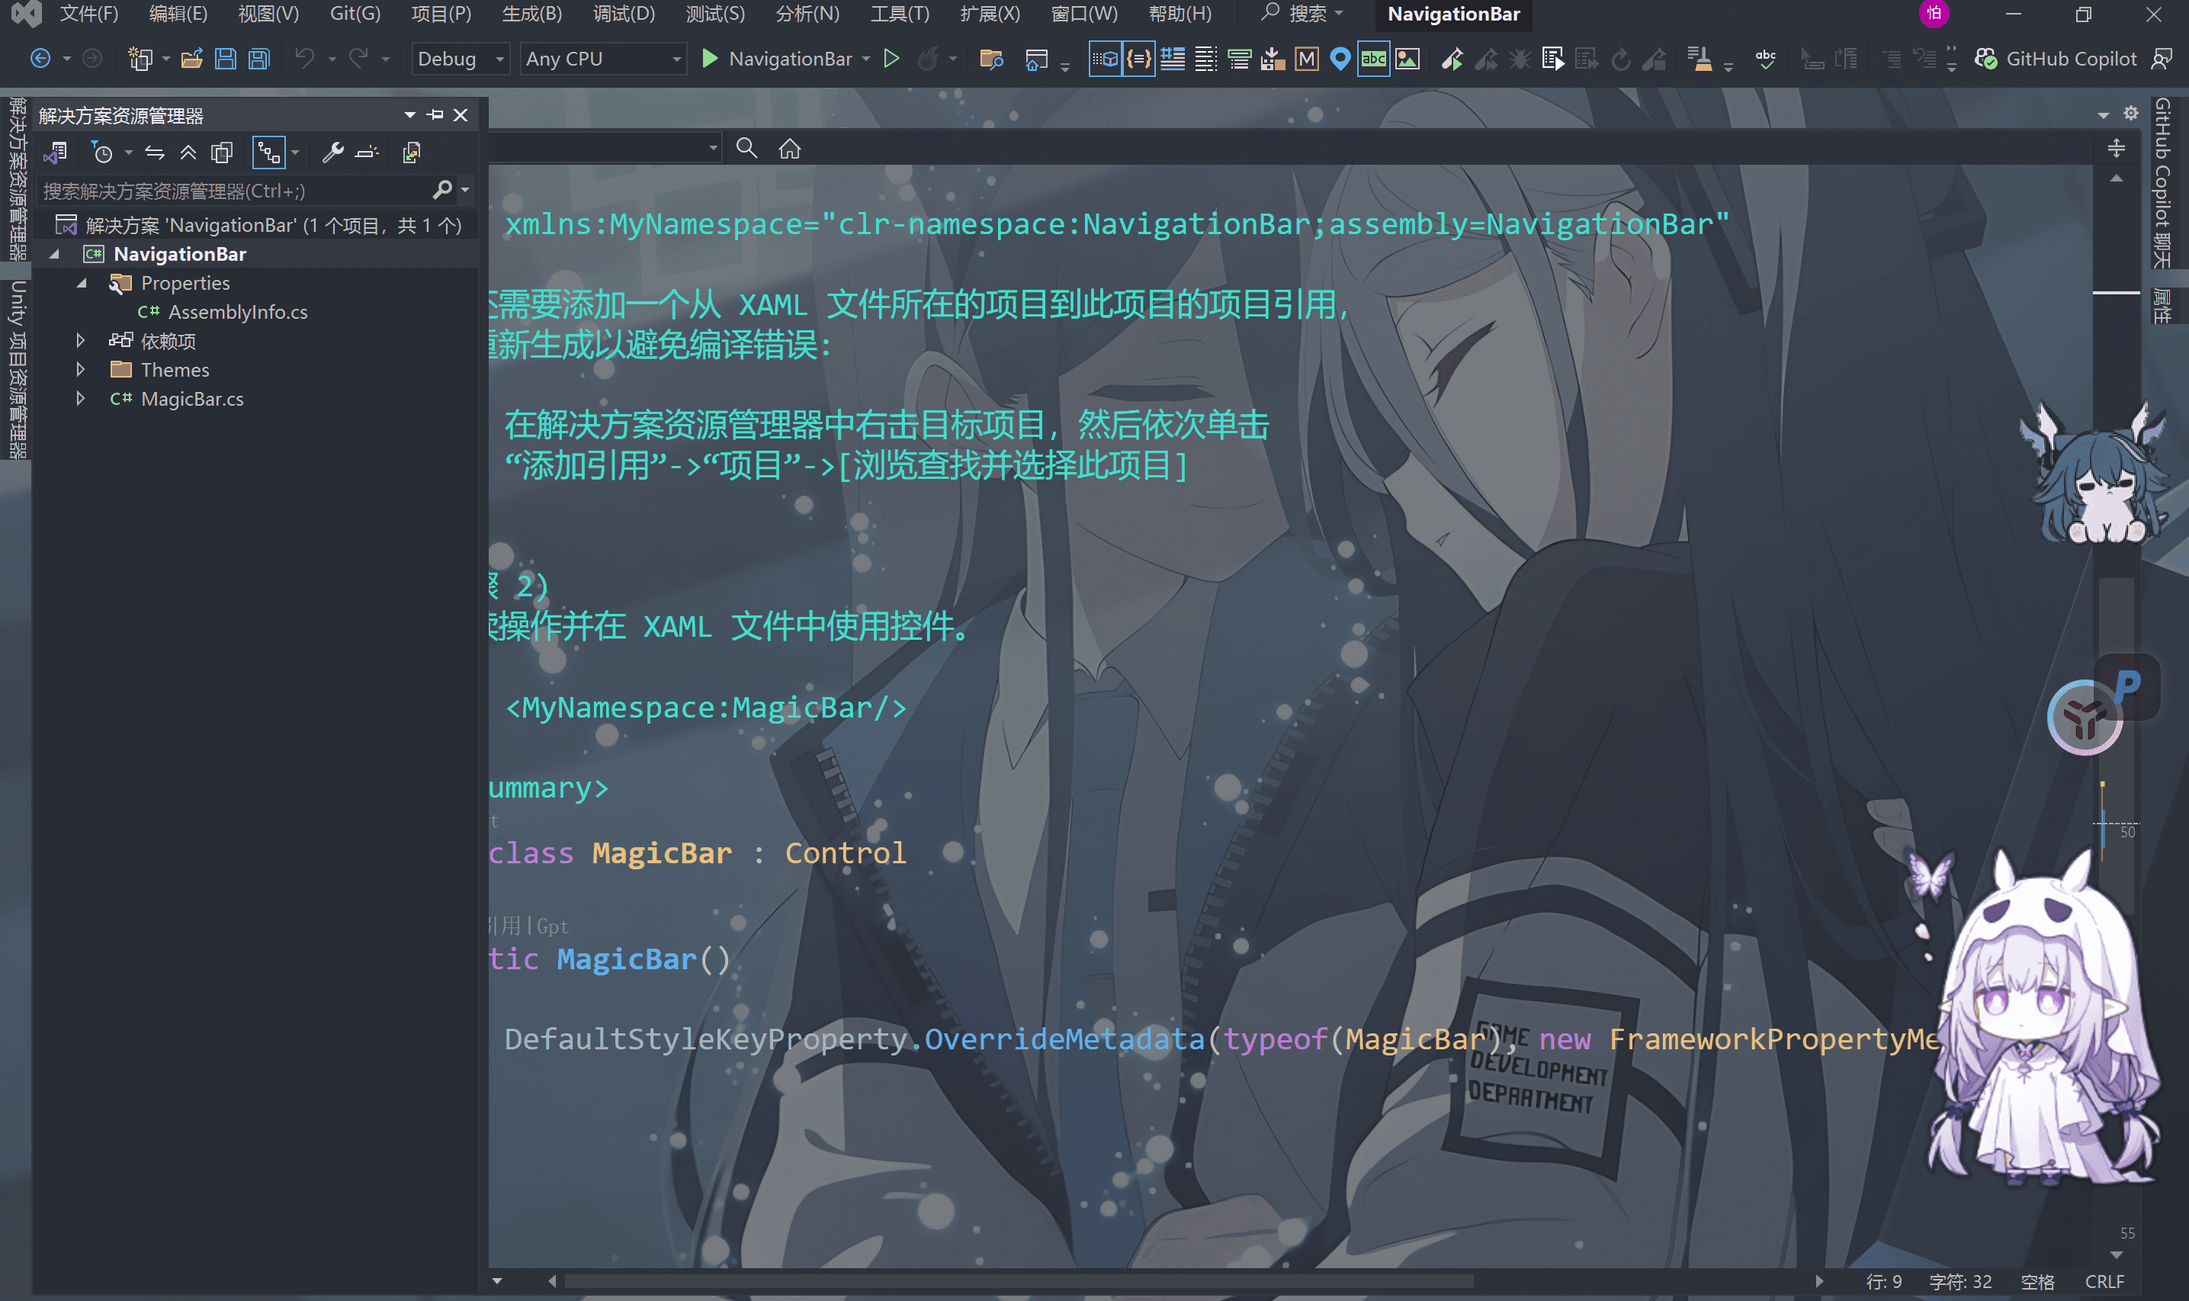
Task: Click the New Project icon in toolbar
Action: point(140,59)
